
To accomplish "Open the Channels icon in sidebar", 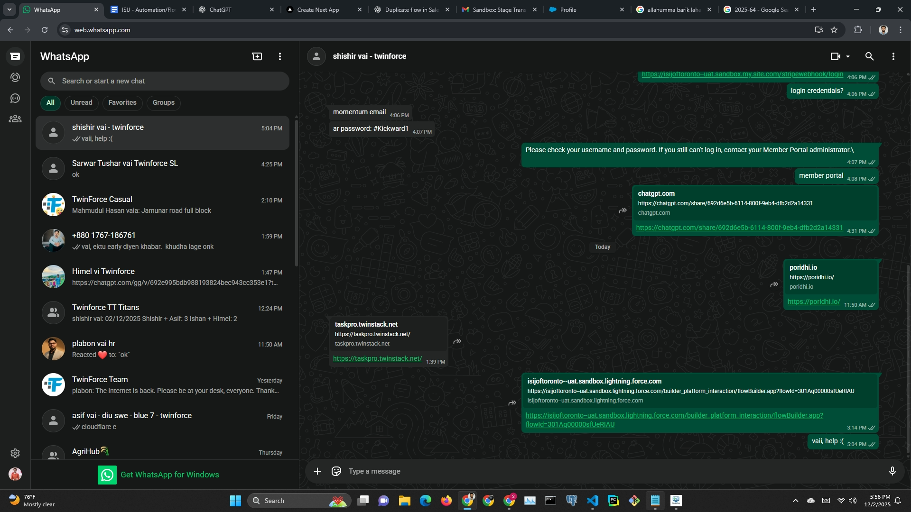I will click(15, 98).
